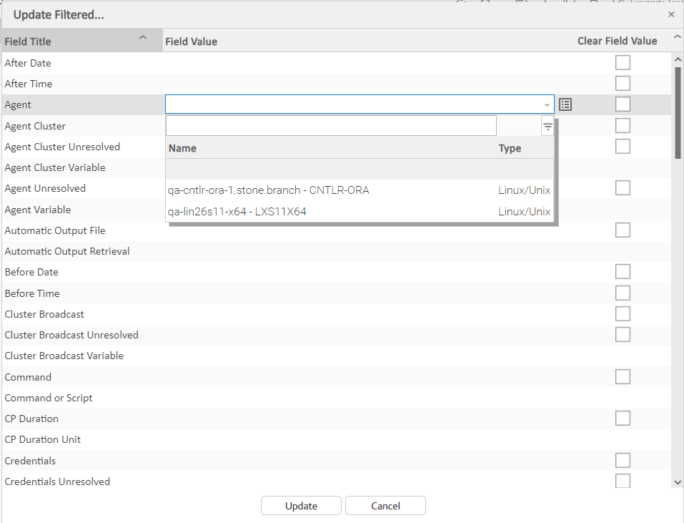The image size is (684, 523).
Task: Toggle the CP Duration clear checkbox
Action: click(x=623, y=419)
